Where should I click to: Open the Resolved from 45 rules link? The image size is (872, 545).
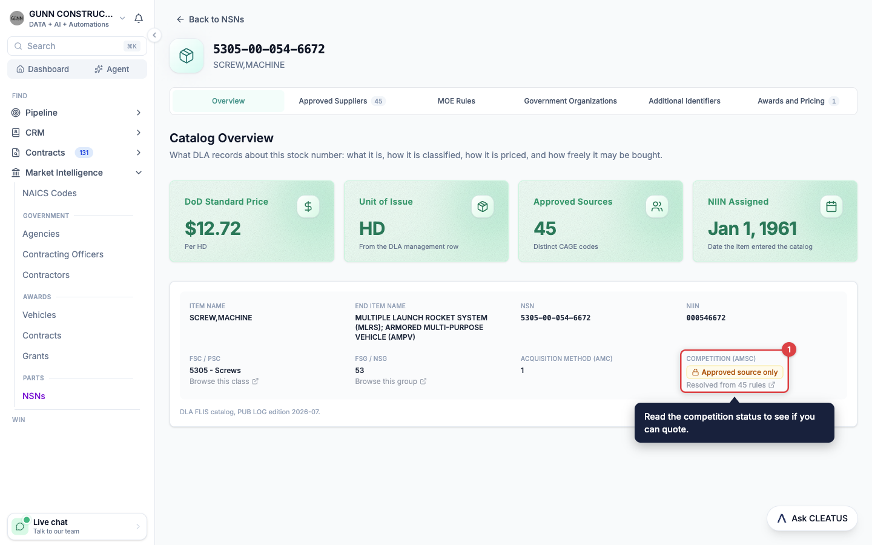point(730,385)
